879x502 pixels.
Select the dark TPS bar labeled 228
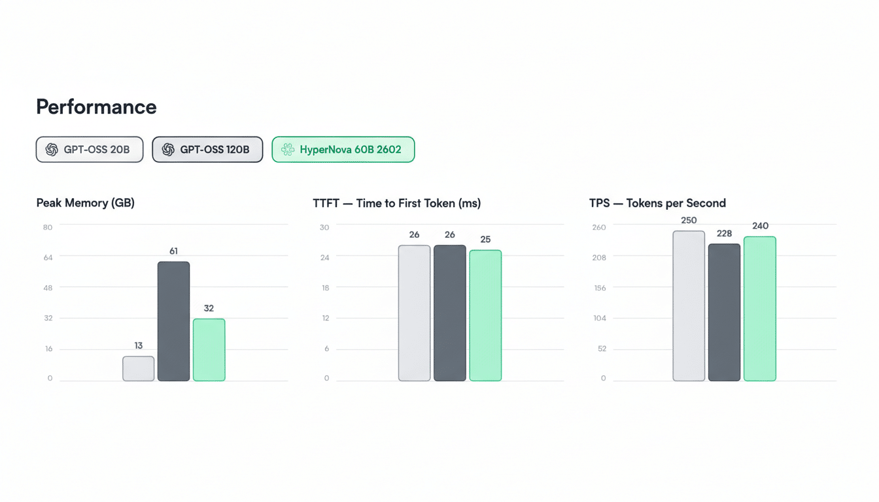coord(724,312)
